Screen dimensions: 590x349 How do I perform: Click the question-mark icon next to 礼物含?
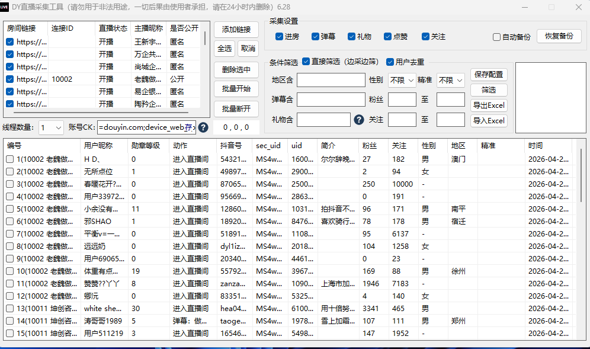[359, 120]
